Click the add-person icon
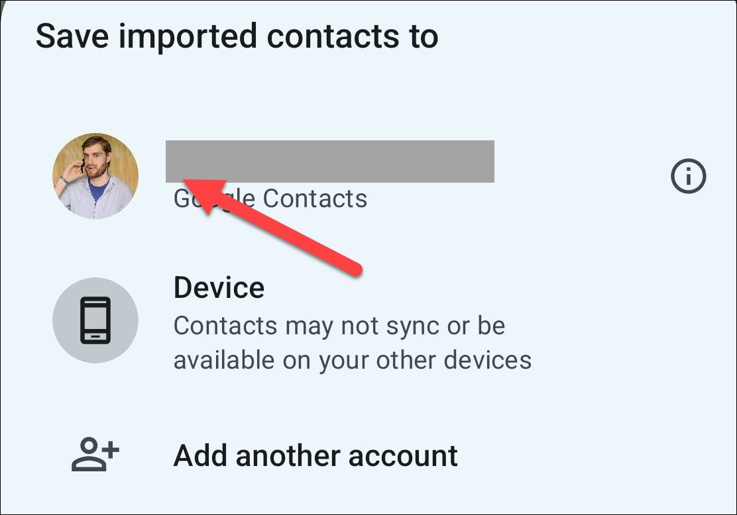Screen dimensions: 737x515 click(95, 456)
